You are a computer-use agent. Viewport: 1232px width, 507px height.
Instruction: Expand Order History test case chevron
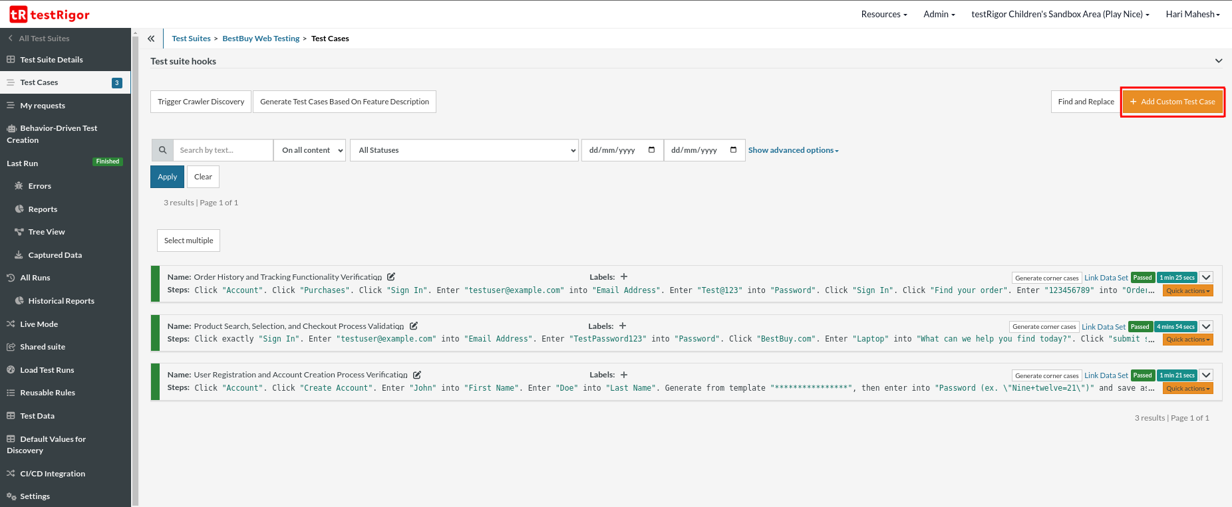[1206, 278]
